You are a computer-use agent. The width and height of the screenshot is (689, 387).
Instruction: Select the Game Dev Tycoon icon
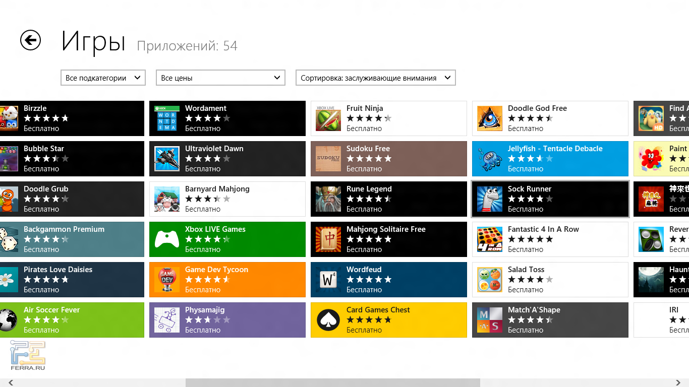click(167, 280)
